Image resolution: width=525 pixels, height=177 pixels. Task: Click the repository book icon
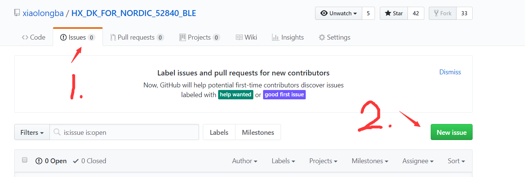click(x=17, y=13)
